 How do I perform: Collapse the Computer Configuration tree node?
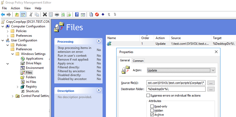tap(3, 27)
